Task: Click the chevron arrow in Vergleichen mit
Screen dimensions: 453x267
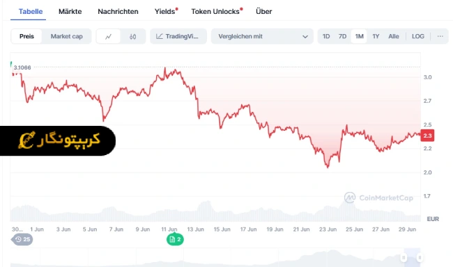Action: 305,37
